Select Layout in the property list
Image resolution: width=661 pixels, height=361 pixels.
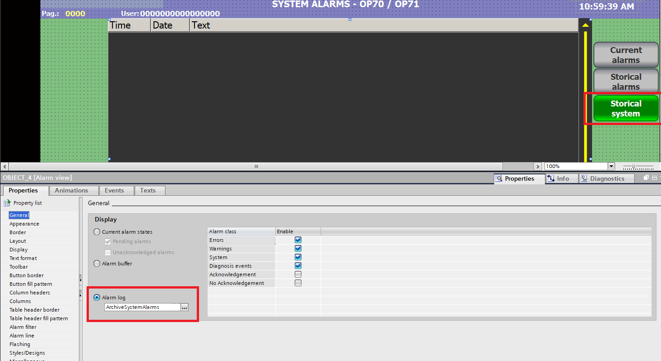[18, 241]
